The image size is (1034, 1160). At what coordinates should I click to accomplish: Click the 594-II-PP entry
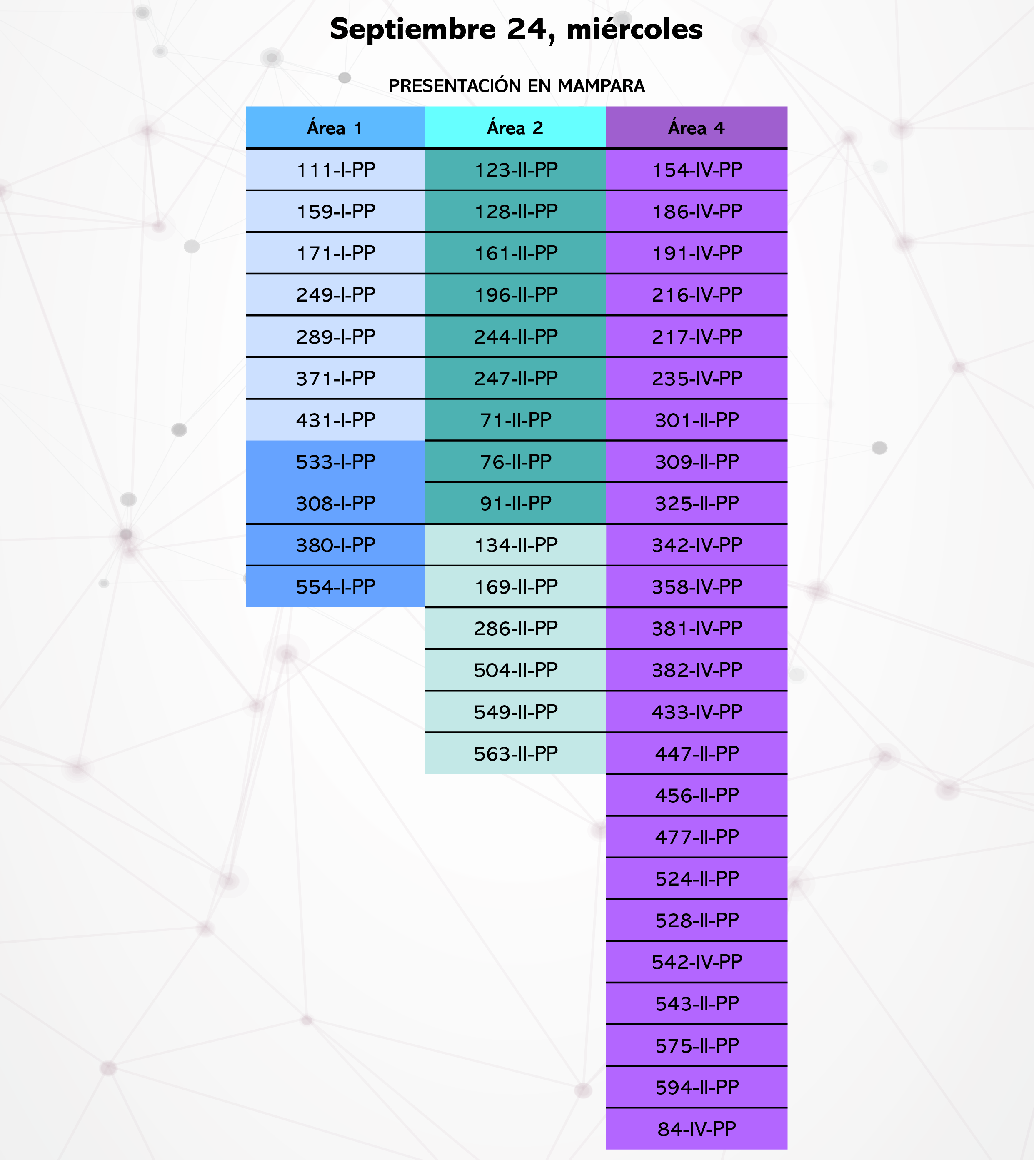point(697,1087)
